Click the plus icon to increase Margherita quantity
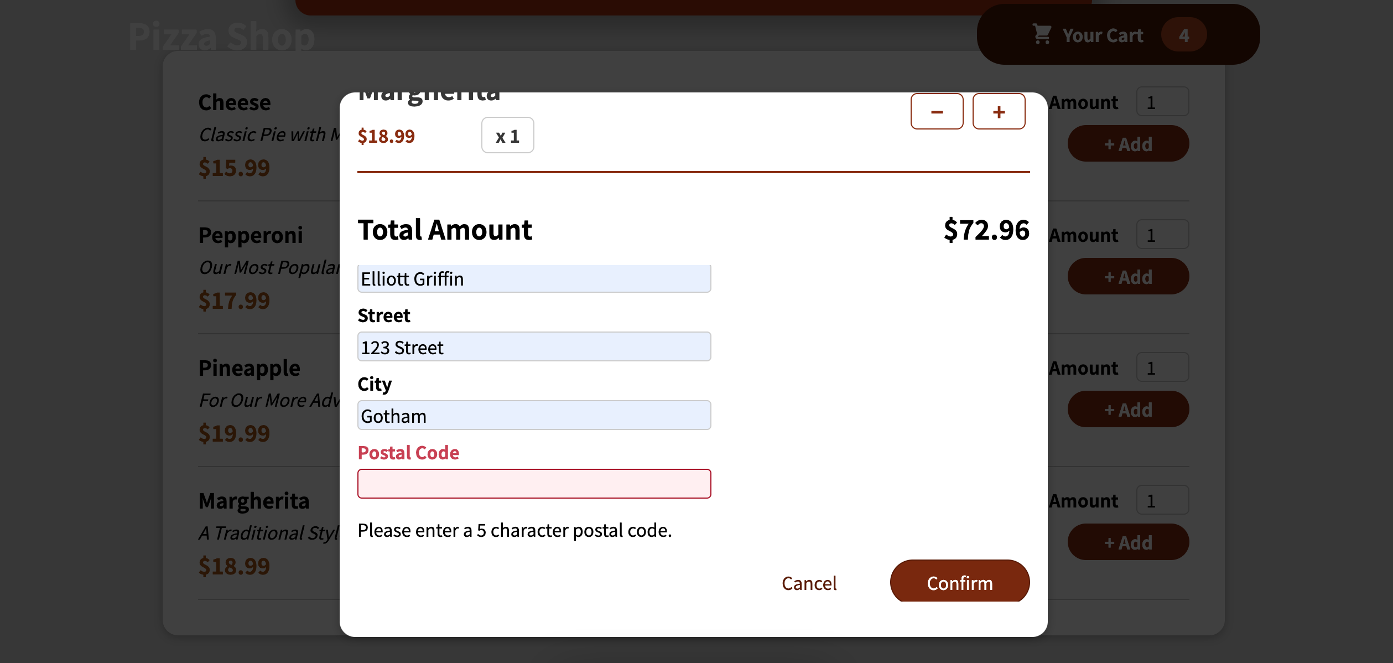 pos(999,111)
